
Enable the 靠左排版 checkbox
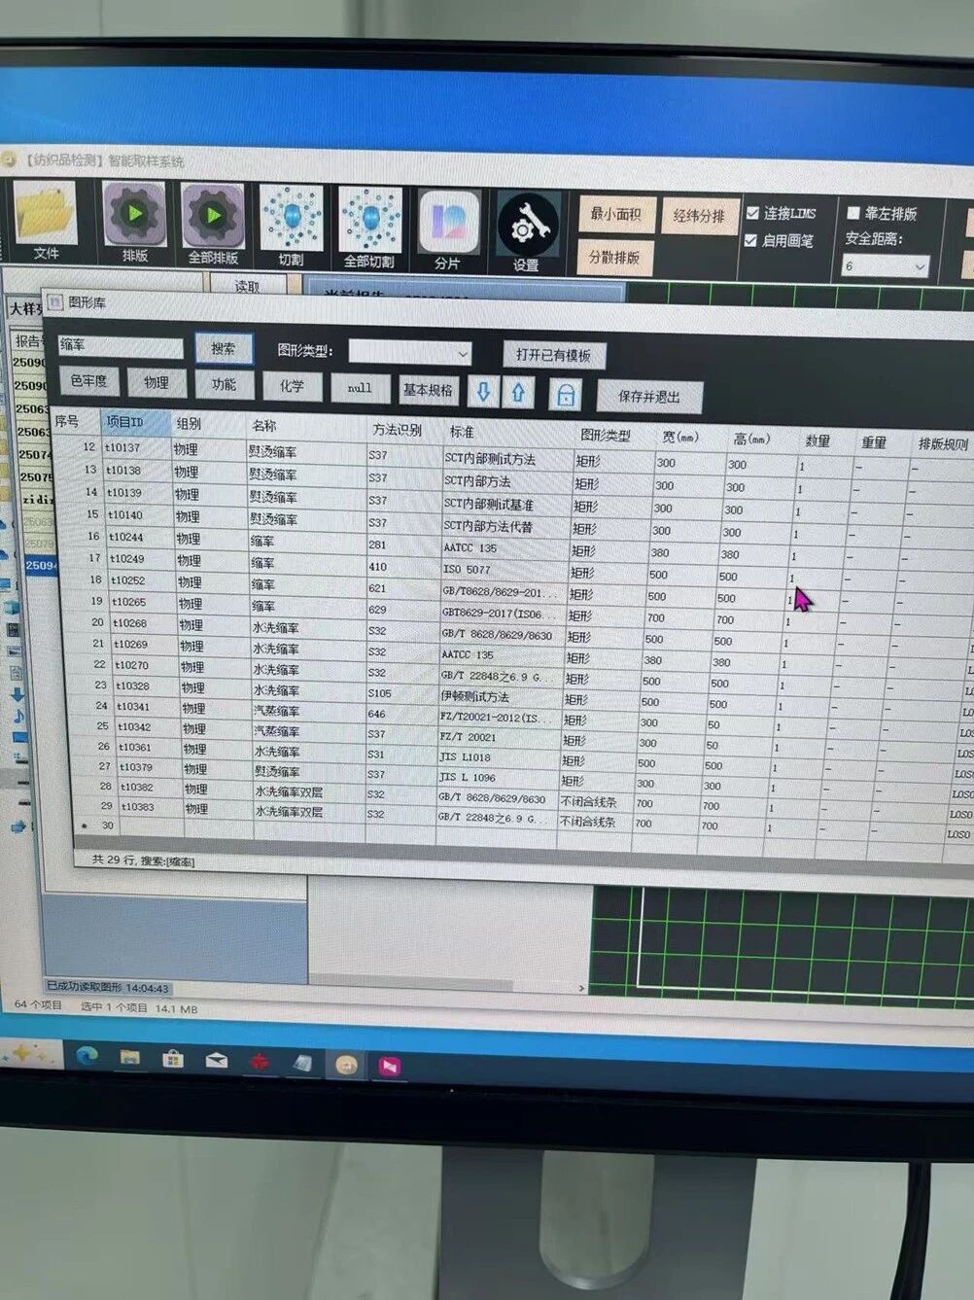853,213
